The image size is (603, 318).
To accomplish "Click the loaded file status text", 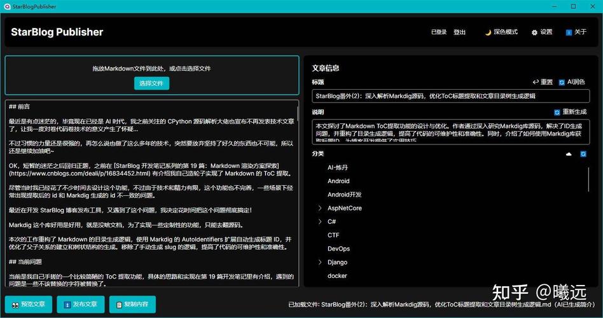I will point(441,305).
